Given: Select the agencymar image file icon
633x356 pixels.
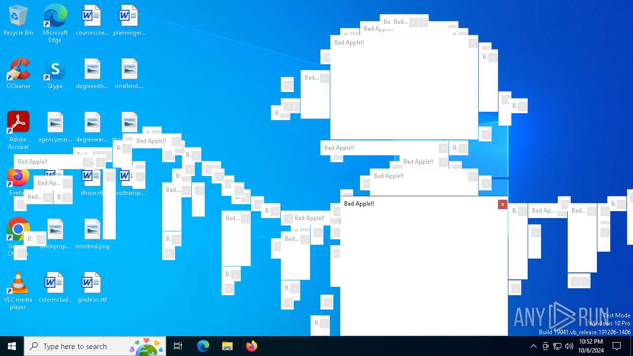Looking at the screenshot, I should tap(55, 127).
